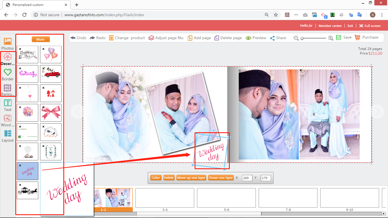Screen dimensions: 388x218
Task: Click the orange Delete button
Action: pos(169,178)
